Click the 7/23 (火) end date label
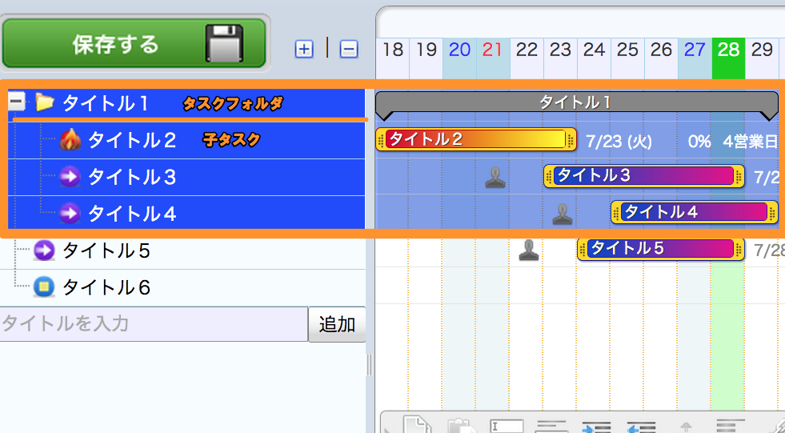The width and height of the screenshot is (785, 433). pos(619,142)
